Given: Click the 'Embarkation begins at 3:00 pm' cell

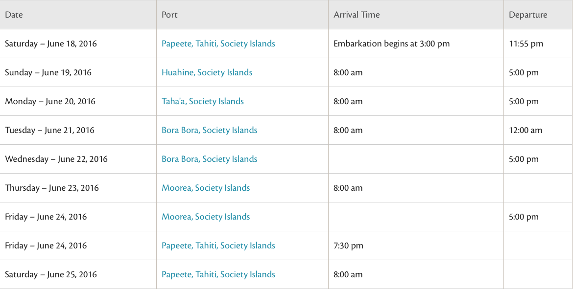Looking at the screenshot, I should (x=391, y=44).
